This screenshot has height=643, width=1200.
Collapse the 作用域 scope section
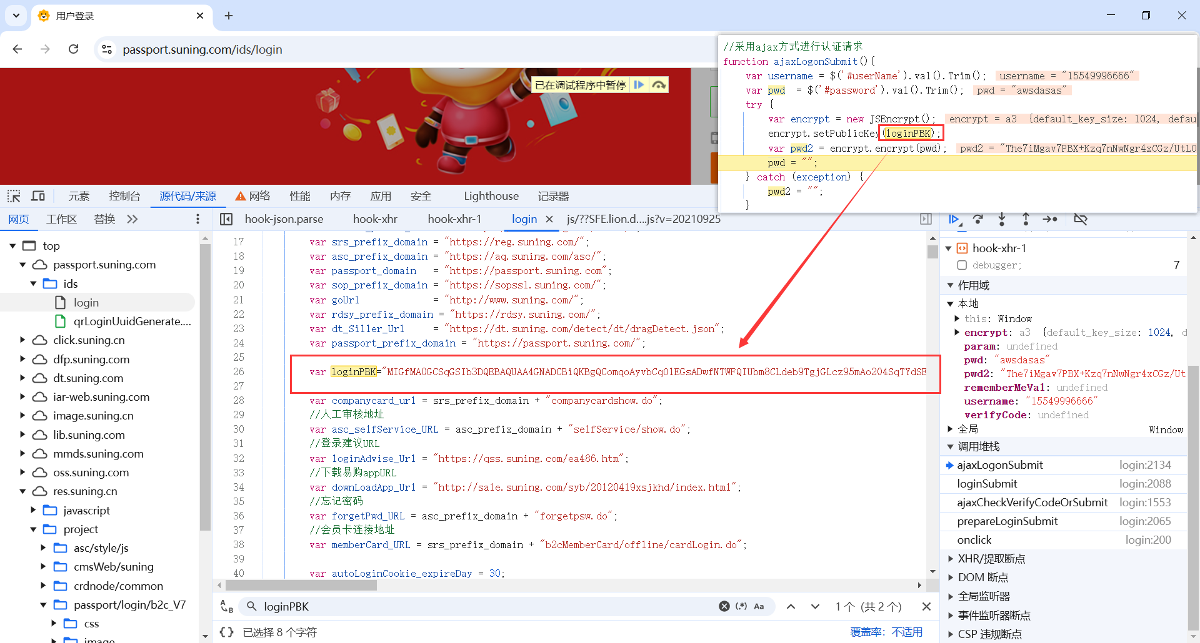[x=950, y=285]
